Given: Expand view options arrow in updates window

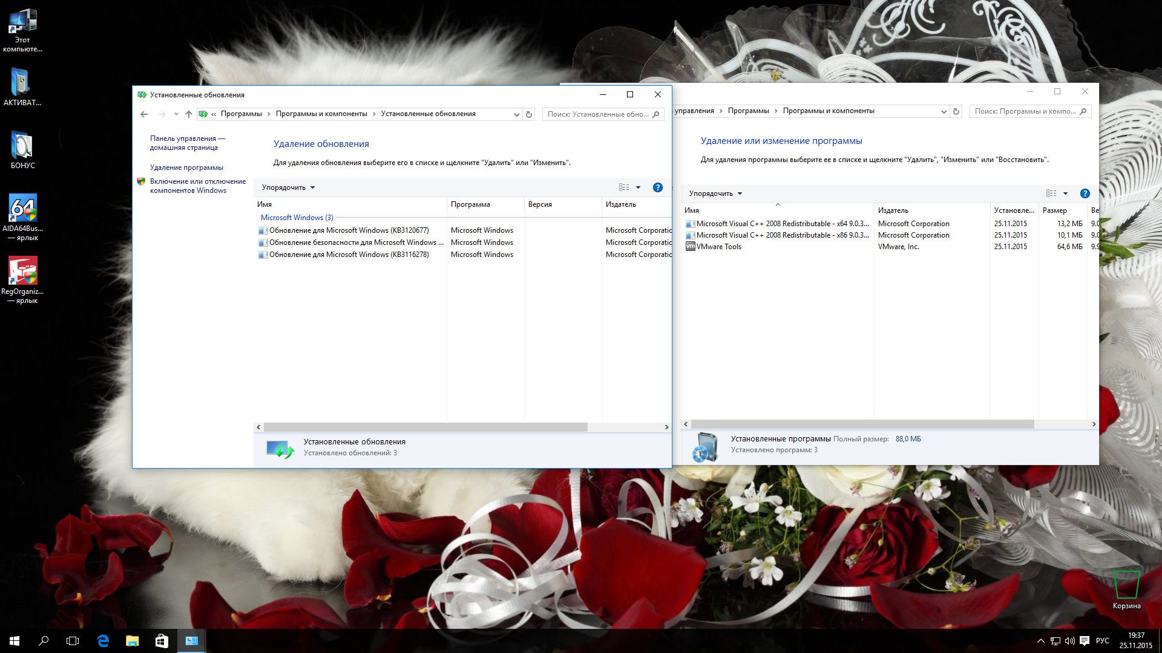Looking at the screenshot, I should click(x=638, y=187).
